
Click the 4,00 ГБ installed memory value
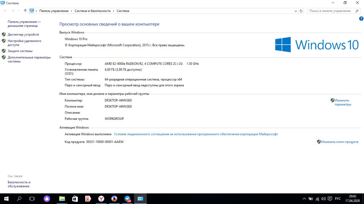point(123,70)
